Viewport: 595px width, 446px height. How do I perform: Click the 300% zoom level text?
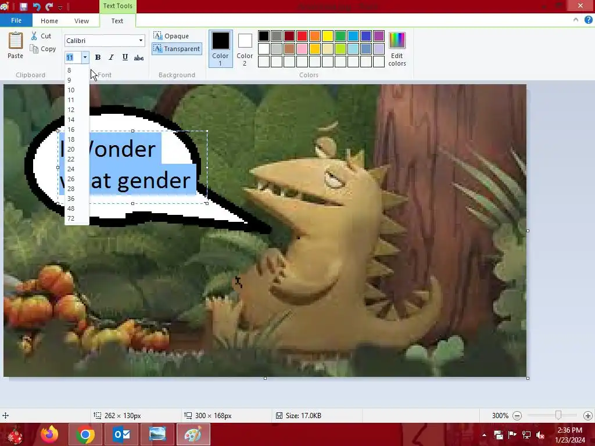point(500,416)
